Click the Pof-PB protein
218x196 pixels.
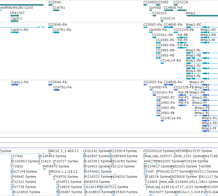[182, 95]
